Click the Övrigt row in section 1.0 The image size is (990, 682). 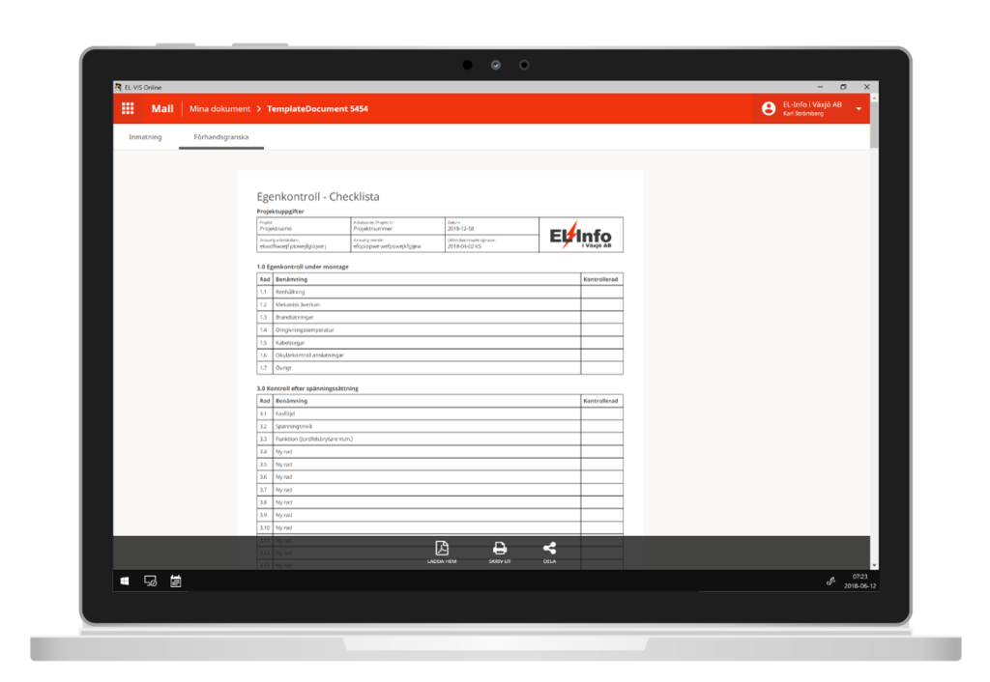440,368
